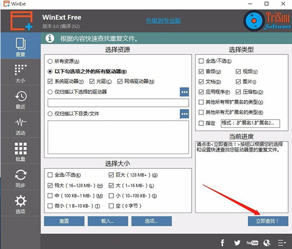Uncheck 系统驱动器(Y) checkbox

(50, 81)
